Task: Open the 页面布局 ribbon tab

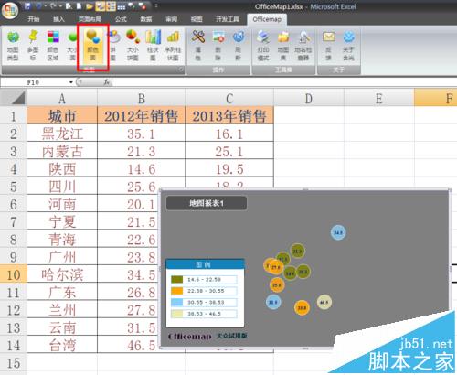Action: click(x=90, y=19)
